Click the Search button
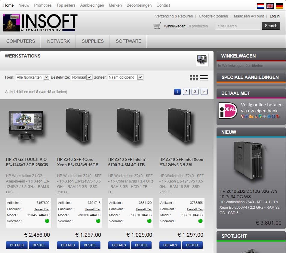This screenshot has height=253, width=286. [x=271, y=26]
